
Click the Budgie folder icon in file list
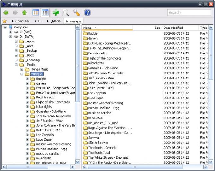pyautogui.click(x=85, y=33)
